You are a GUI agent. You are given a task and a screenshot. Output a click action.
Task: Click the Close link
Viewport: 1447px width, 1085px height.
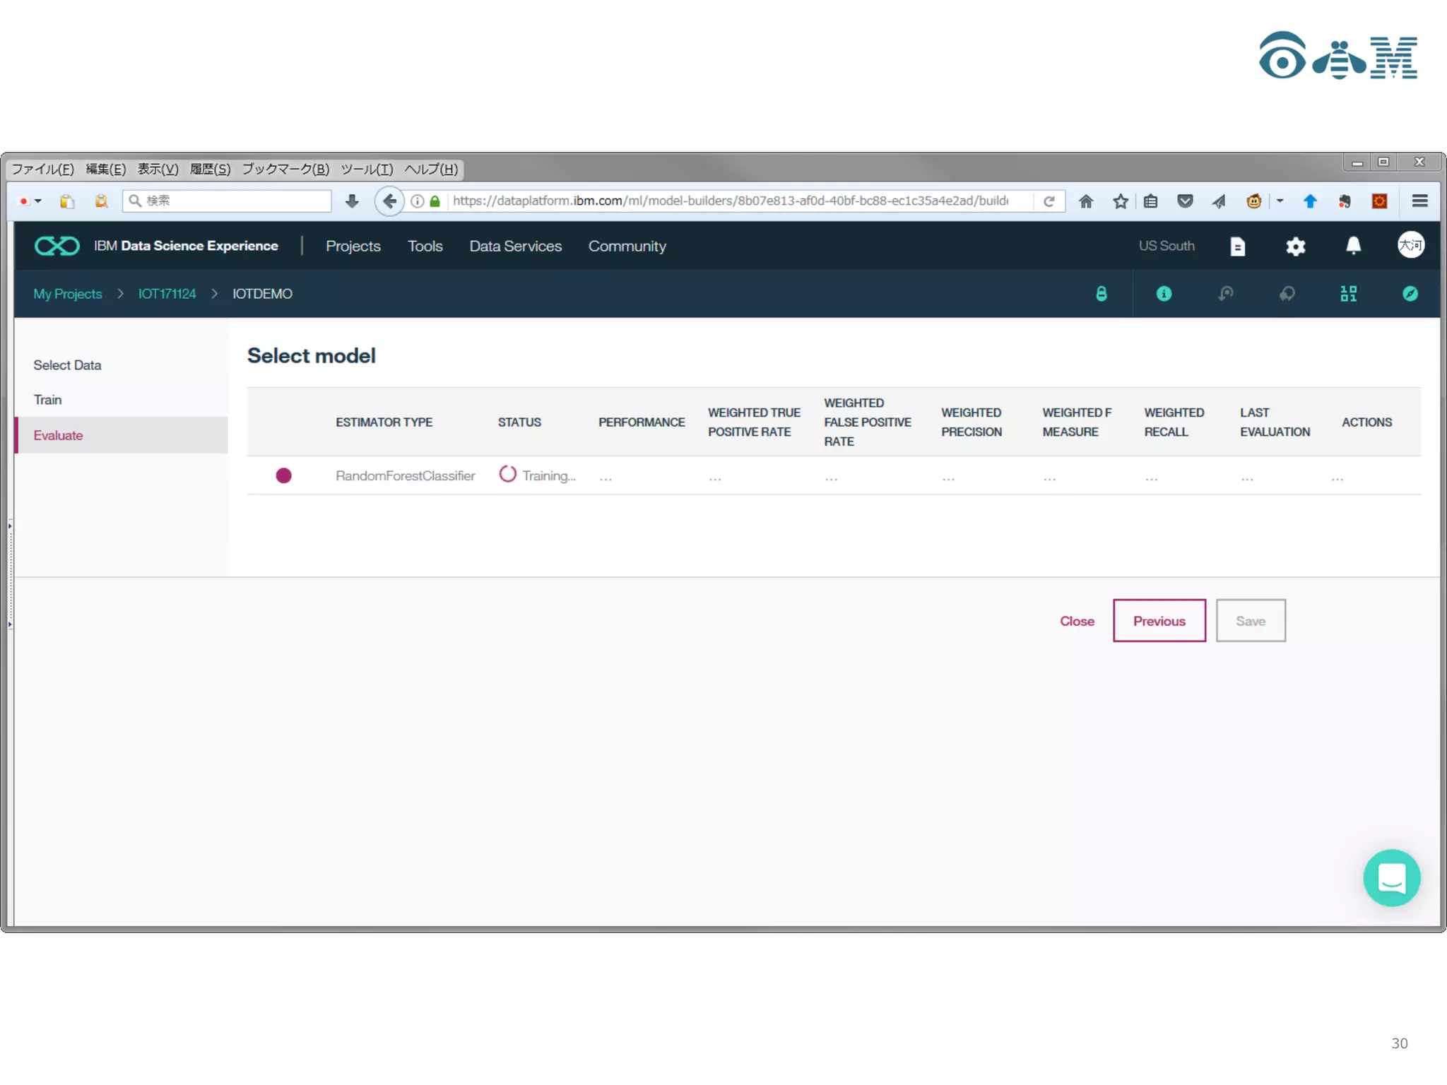(x=1077, y=621)
